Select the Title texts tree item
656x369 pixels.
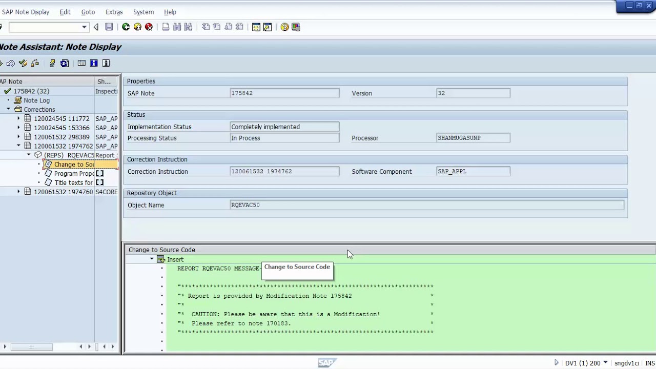73,183
